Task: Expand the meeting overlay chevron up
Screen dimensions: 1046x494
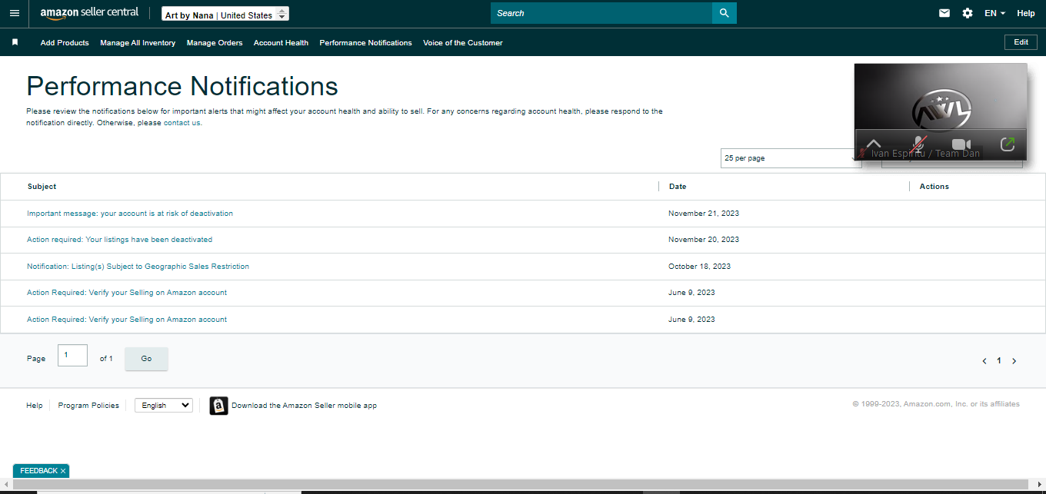Action: coord(874,144)
